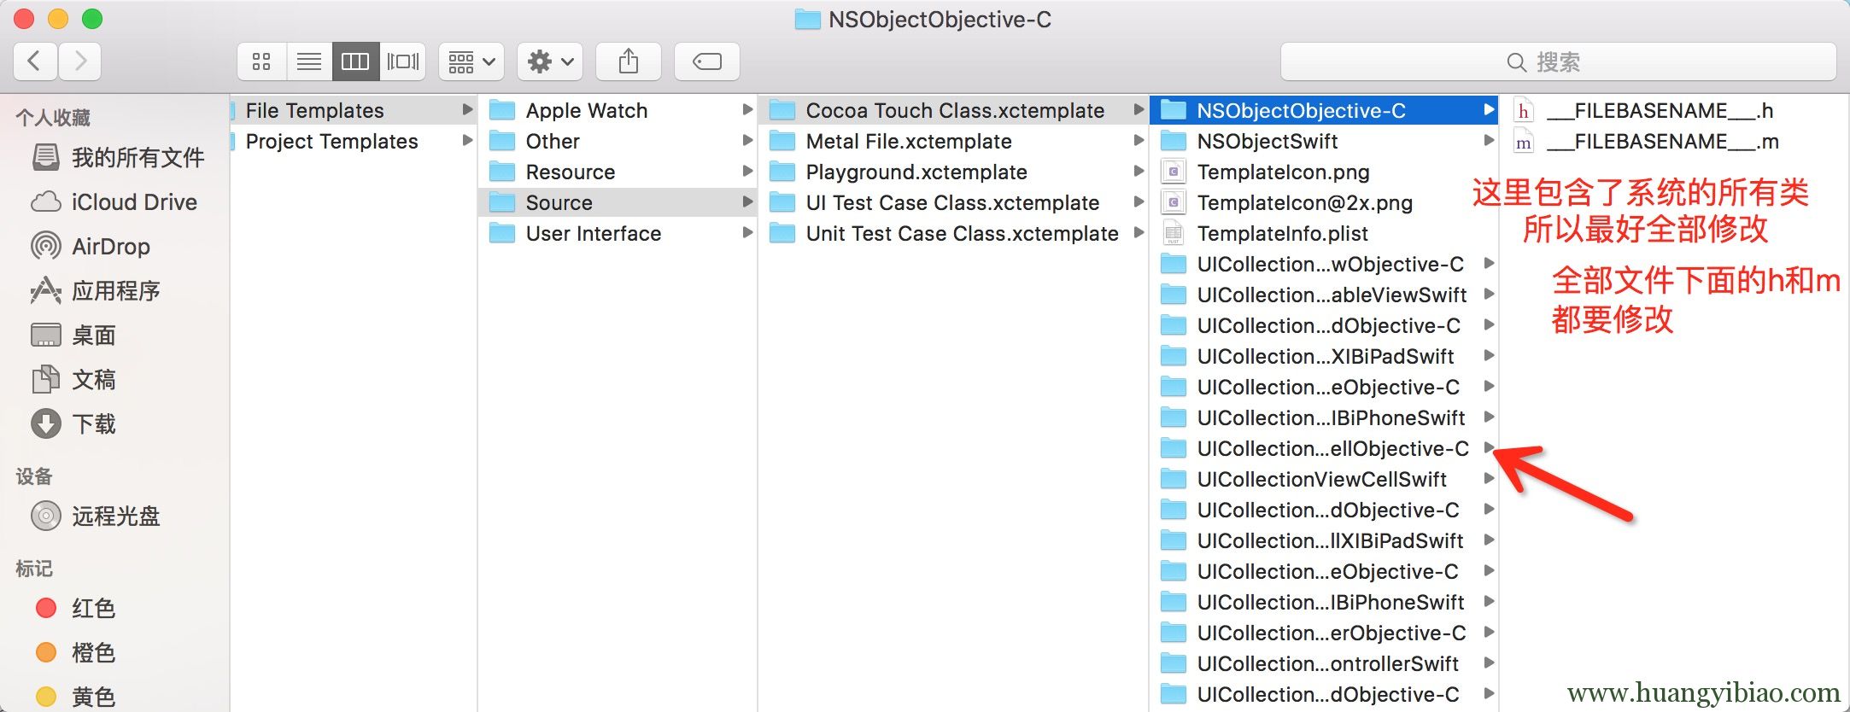
Task: Select the File Templates folder
Action: point(353,111)
